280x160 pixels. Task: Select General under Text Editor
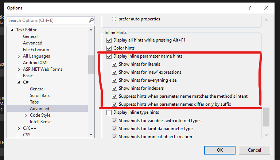coord(30,36)
